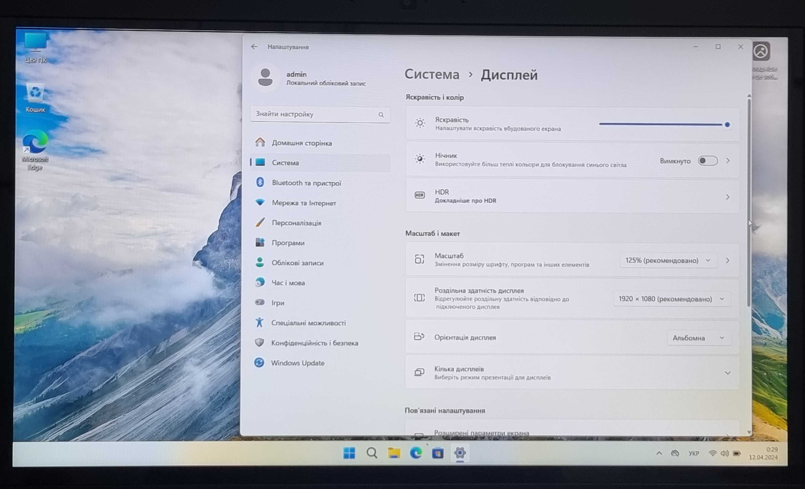
Task: Open Microsoft Store from taskbar
Action: [438, 453]
